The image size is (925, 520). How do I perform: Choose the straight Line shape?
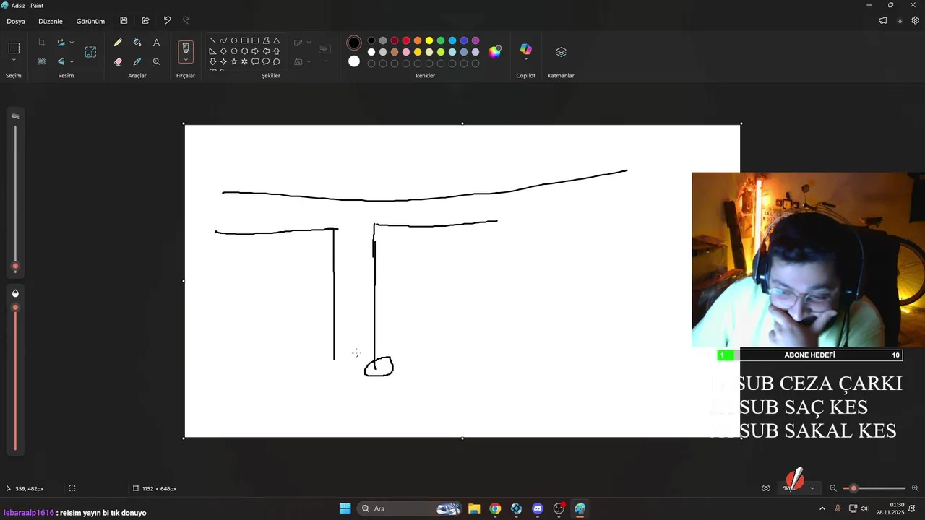[x=212, y=41]
